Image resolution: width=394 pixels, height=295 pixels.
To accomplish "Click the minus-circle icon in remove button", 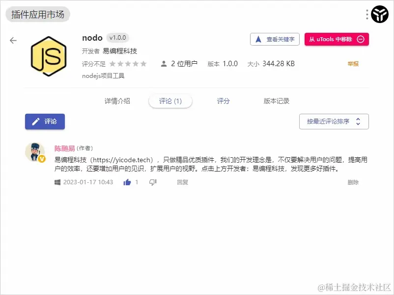I will tap(361, 39).
